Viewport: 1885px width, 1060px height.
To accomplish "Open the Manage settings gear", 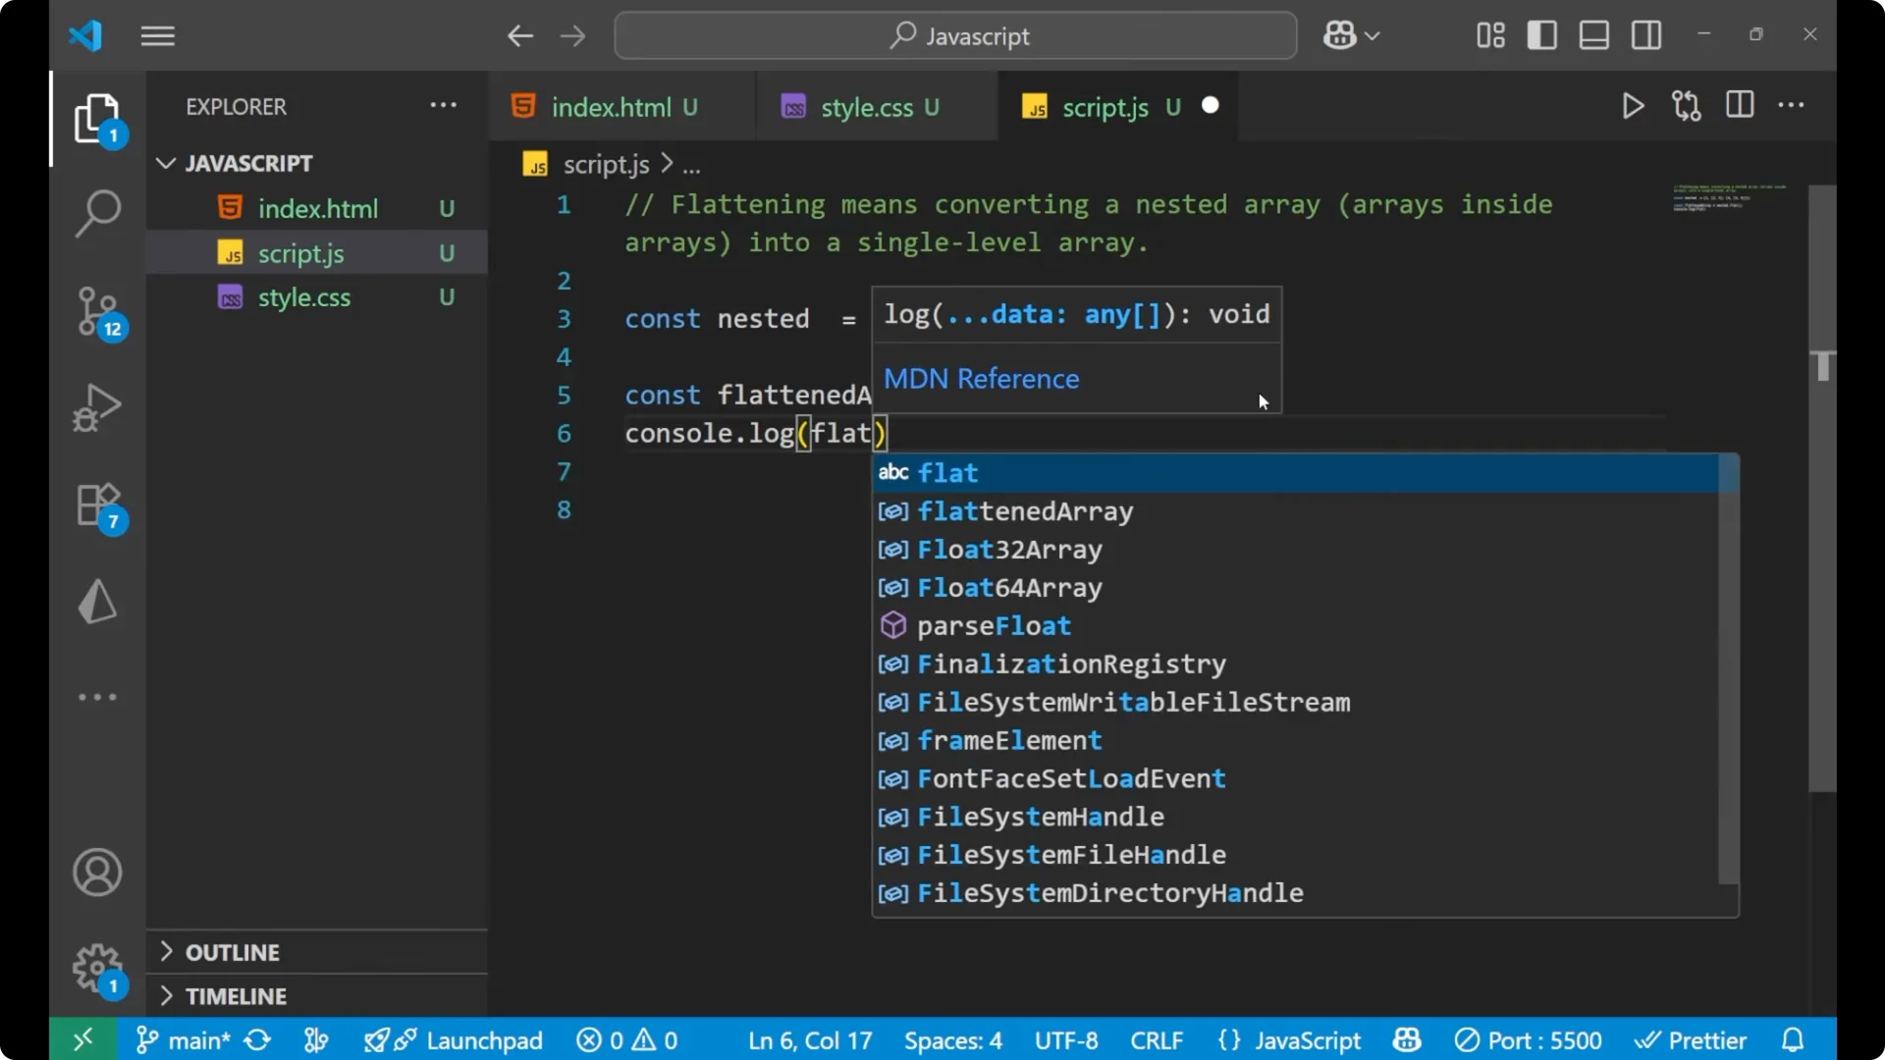I will (95, 967).
